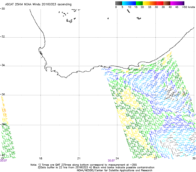Screen dimensions: 196x172
Task: Click the legend value "45" under the color bar
Action: (x=177, y=7)
